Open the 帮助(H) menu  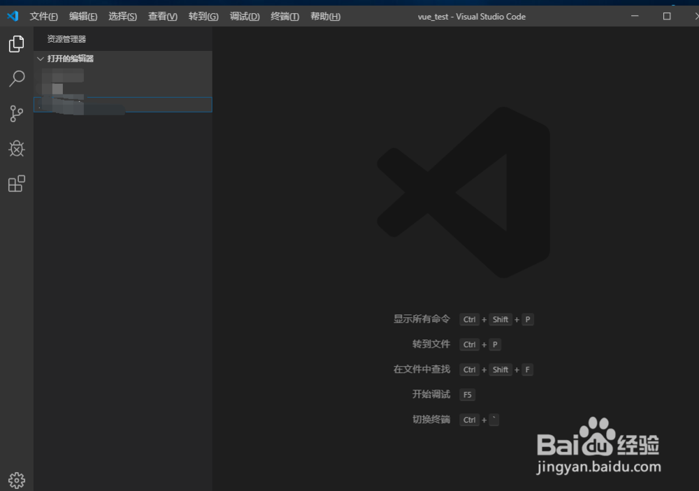tap(326, 17)
